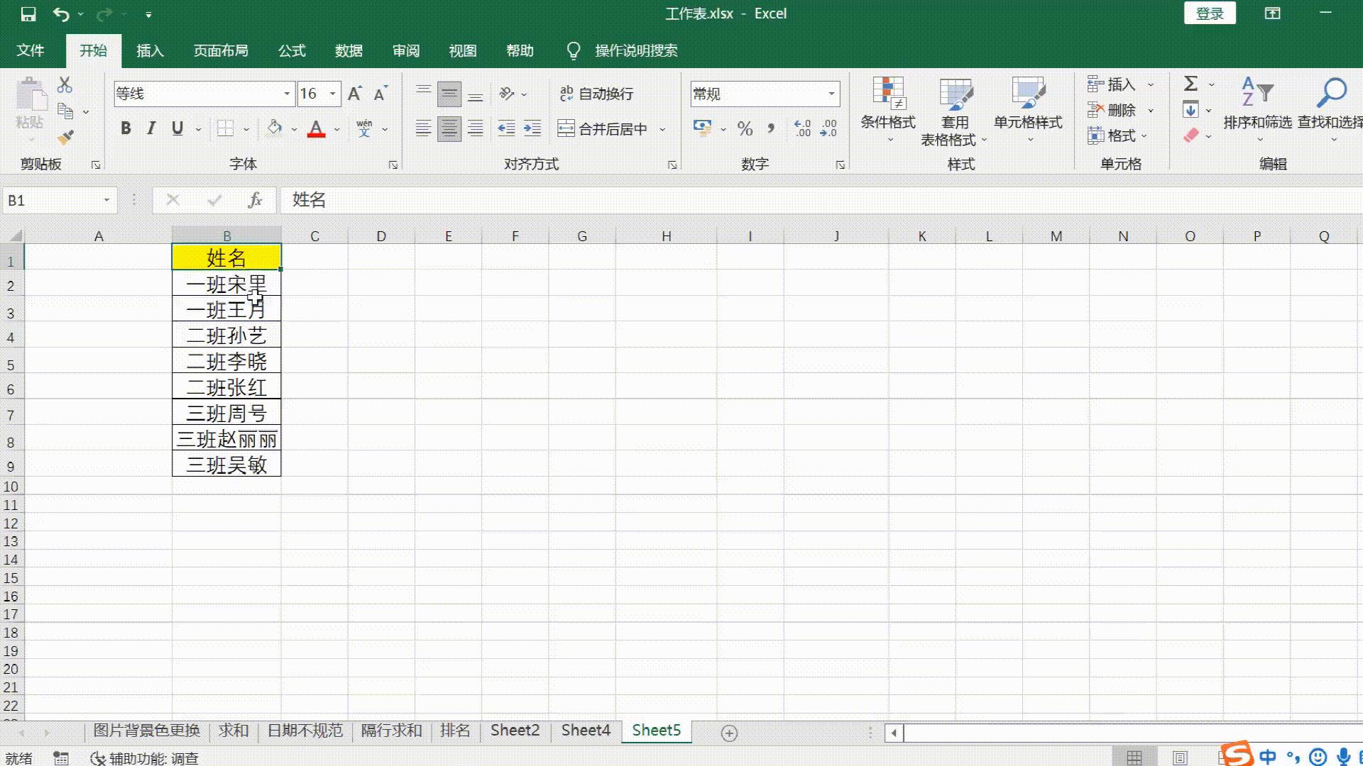This screenshot has height=766, width=1363.
Task: Click the Name Box showing B1
Action: [x=50, y=201]
